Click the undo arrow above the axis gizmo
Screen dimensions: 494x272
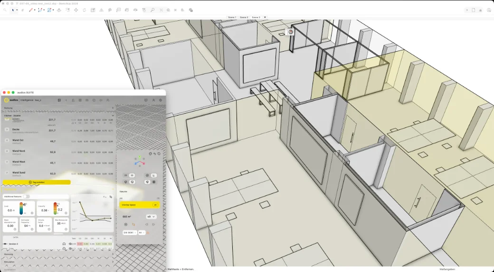(x=155, y=154)
